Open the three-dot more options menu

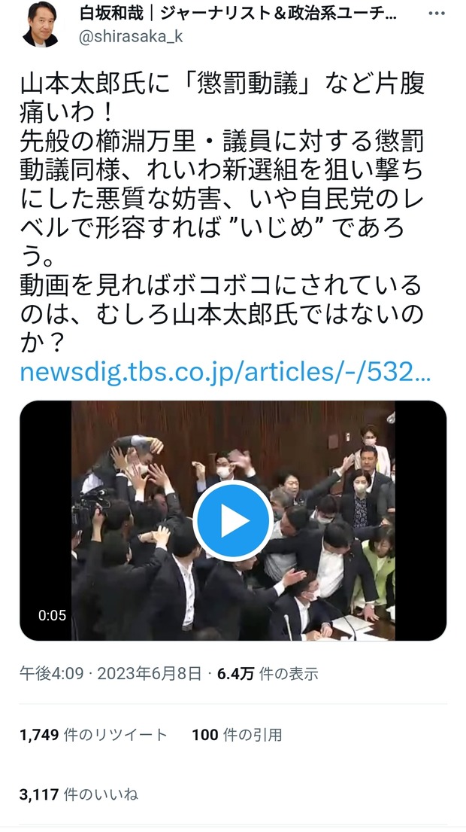[x=437, y=14]
